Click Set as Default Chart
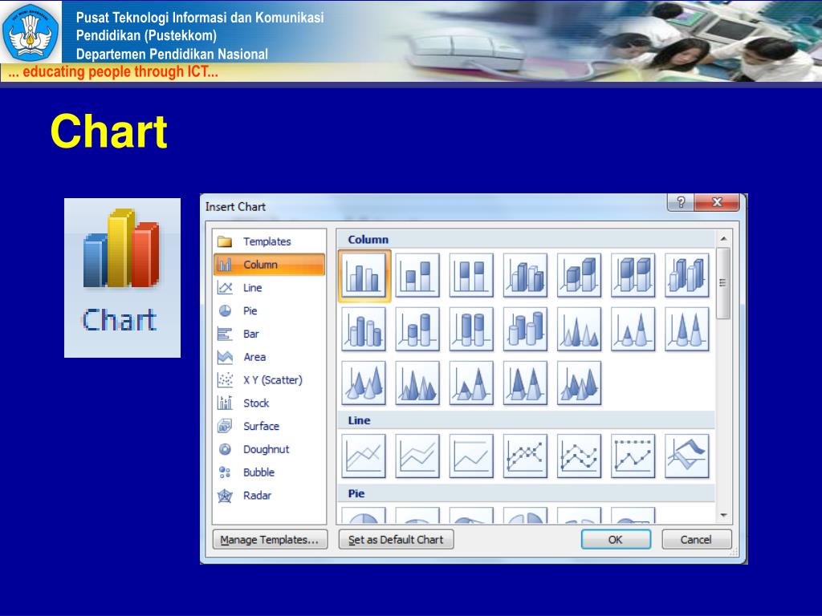Screen dimensions: 822x616 point(396,540)
